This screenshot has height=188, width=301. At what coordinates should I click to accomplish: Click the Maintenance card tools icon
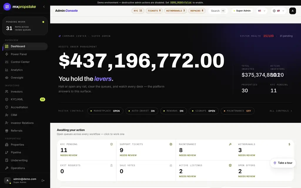[x=230, y=144]
